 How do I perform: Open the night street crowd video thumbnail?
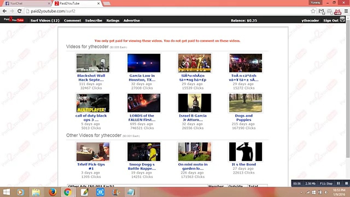pyautogui.click(x=246, y=63)
